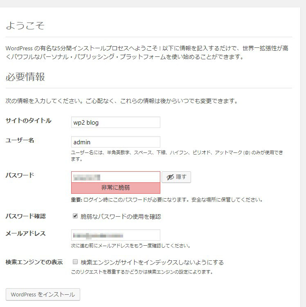Uncheck the weak password confirmation checkbox
306x307 pixels.
75,216
